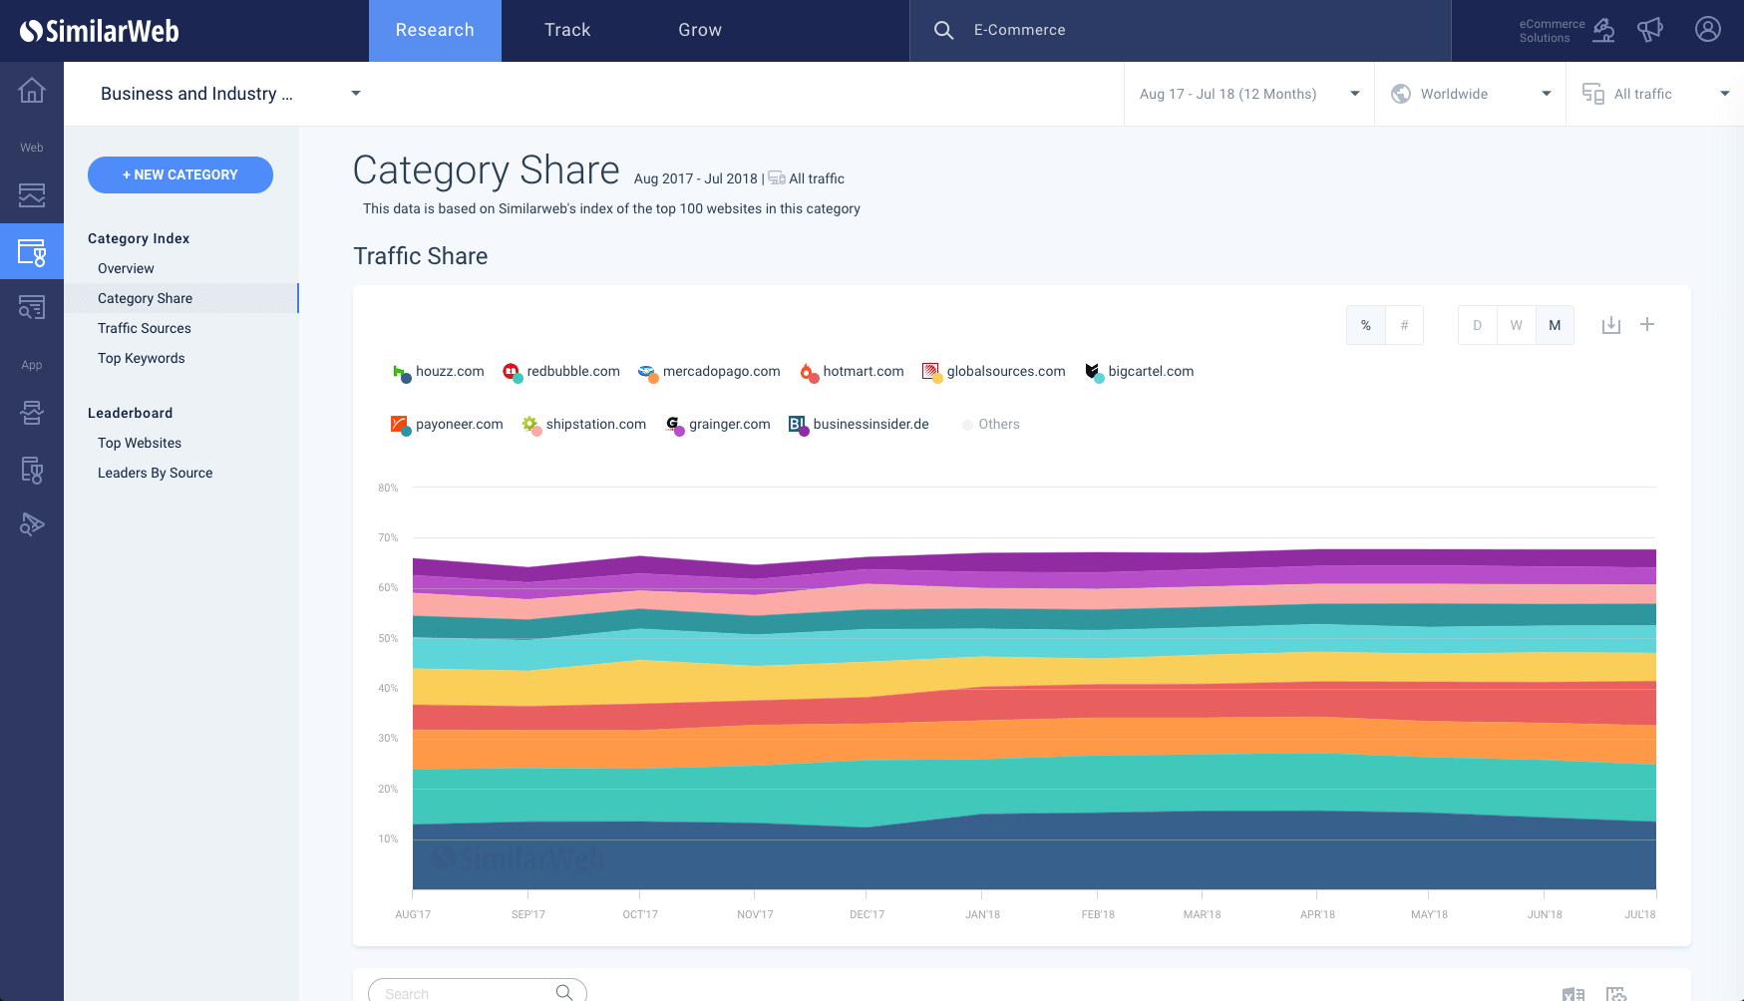Image resolution: width=1744 pixels, height=1001 pixels.
Task: Open eCommerce Solutions icon
Action: (1603, 31)
